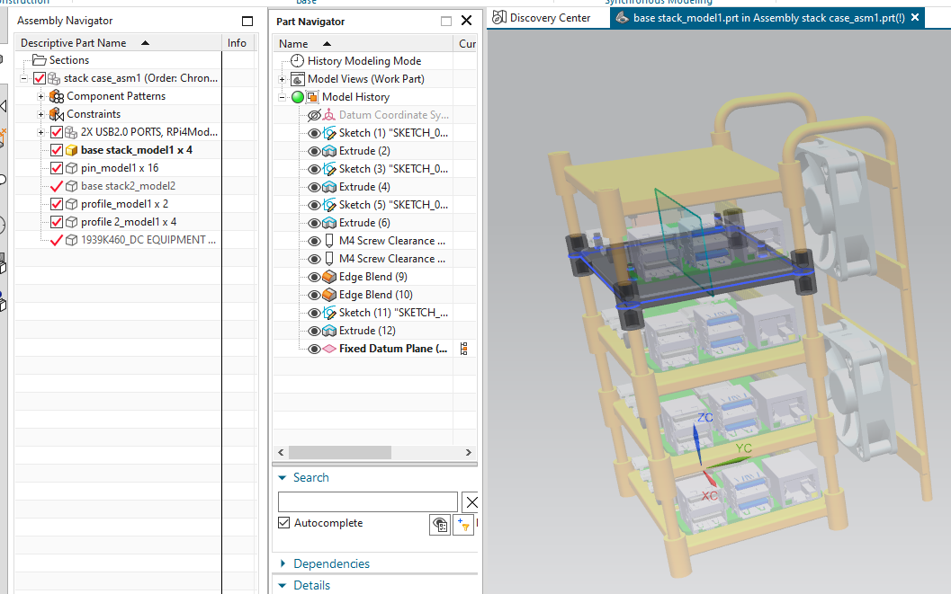The width and height of the screenshot is (951, 594).
Task: Hide Extrude (4) using its eye icon
Action: 314,187
